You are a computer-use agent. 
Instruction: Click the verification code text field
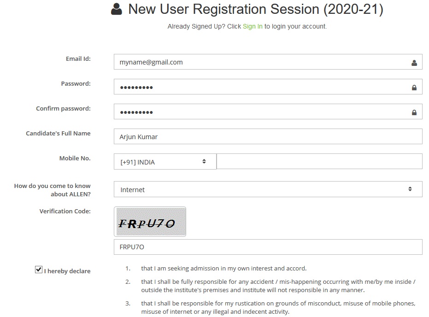click(268, 247)
